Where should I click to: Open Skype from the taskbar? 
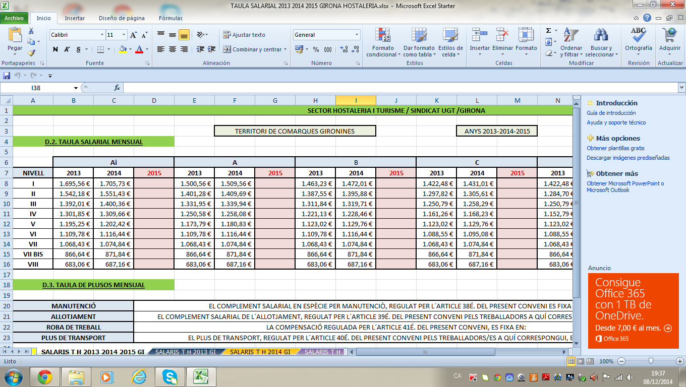click(170, 376)
